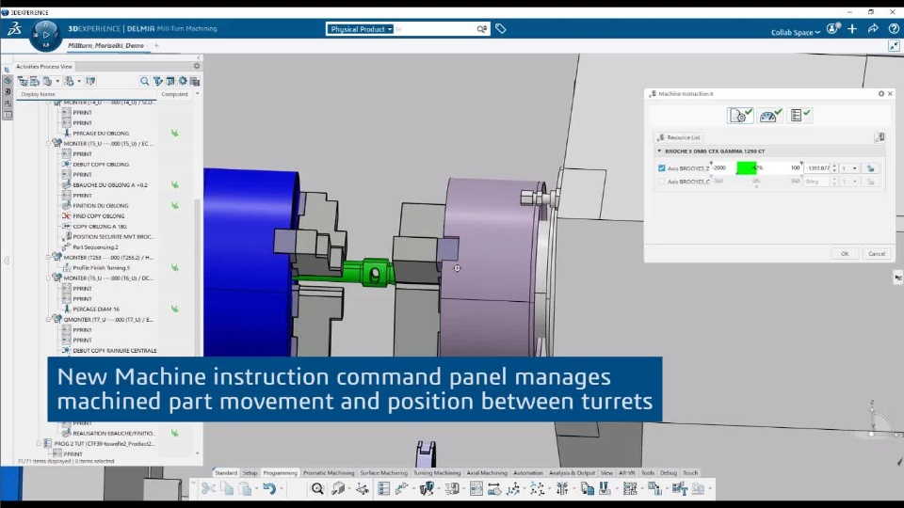The width and height of the screenshot is (904, 508).
Task: Click the Undo arrow icon
Action: pyautogui.click(x=269, y=489)
